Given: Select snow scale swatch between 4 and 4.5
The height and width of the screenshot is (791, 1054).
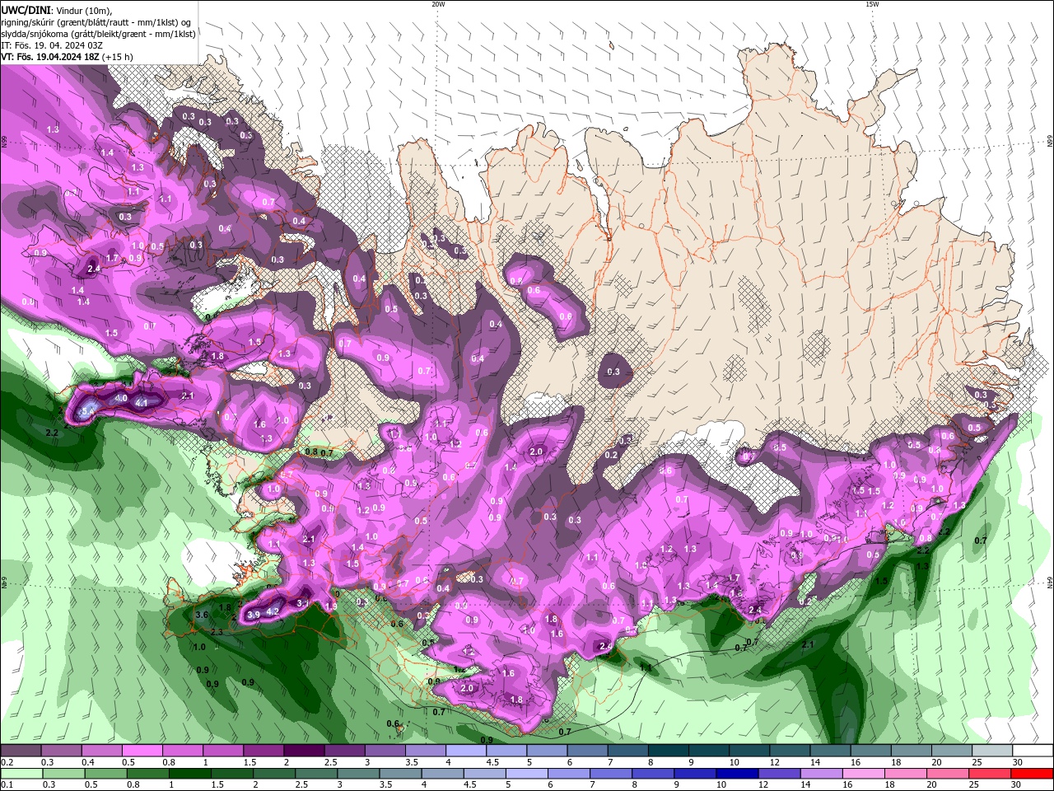Looking at the screenshot, I should pos(465,751).
